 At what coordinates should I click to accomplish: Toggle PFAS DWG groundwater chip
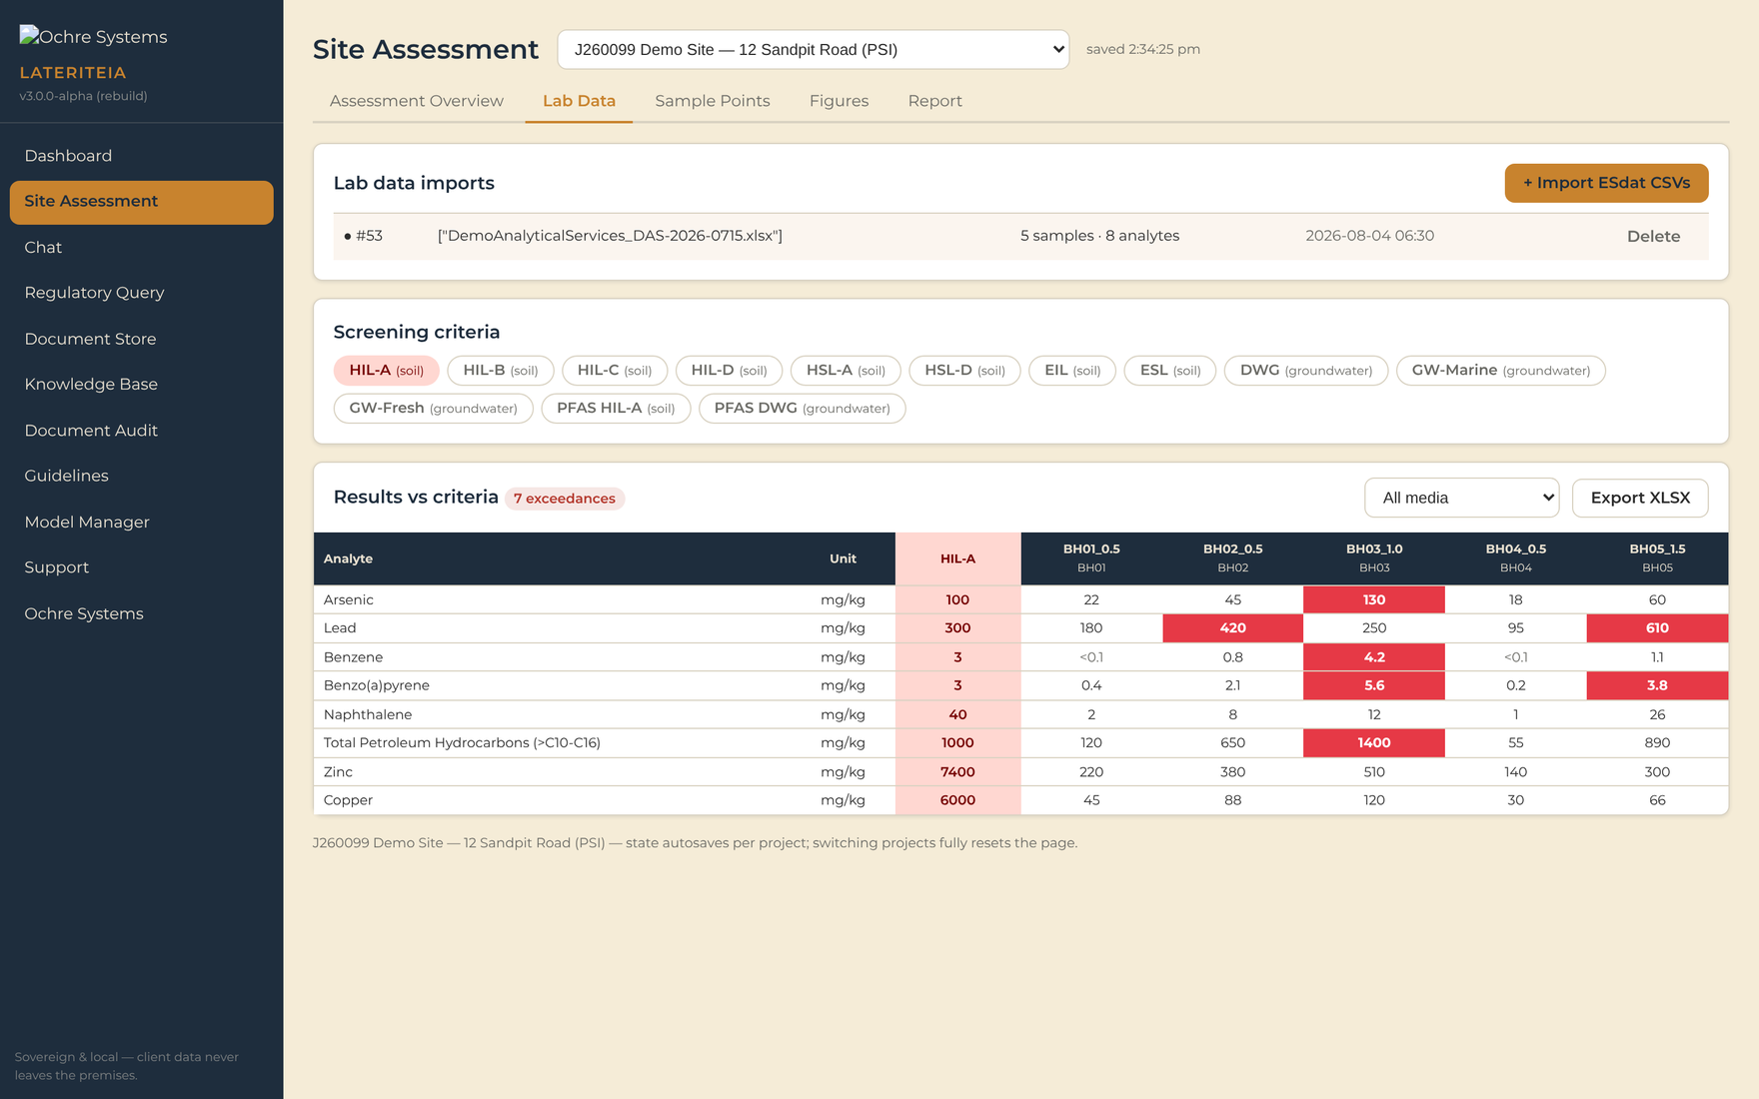802,409
